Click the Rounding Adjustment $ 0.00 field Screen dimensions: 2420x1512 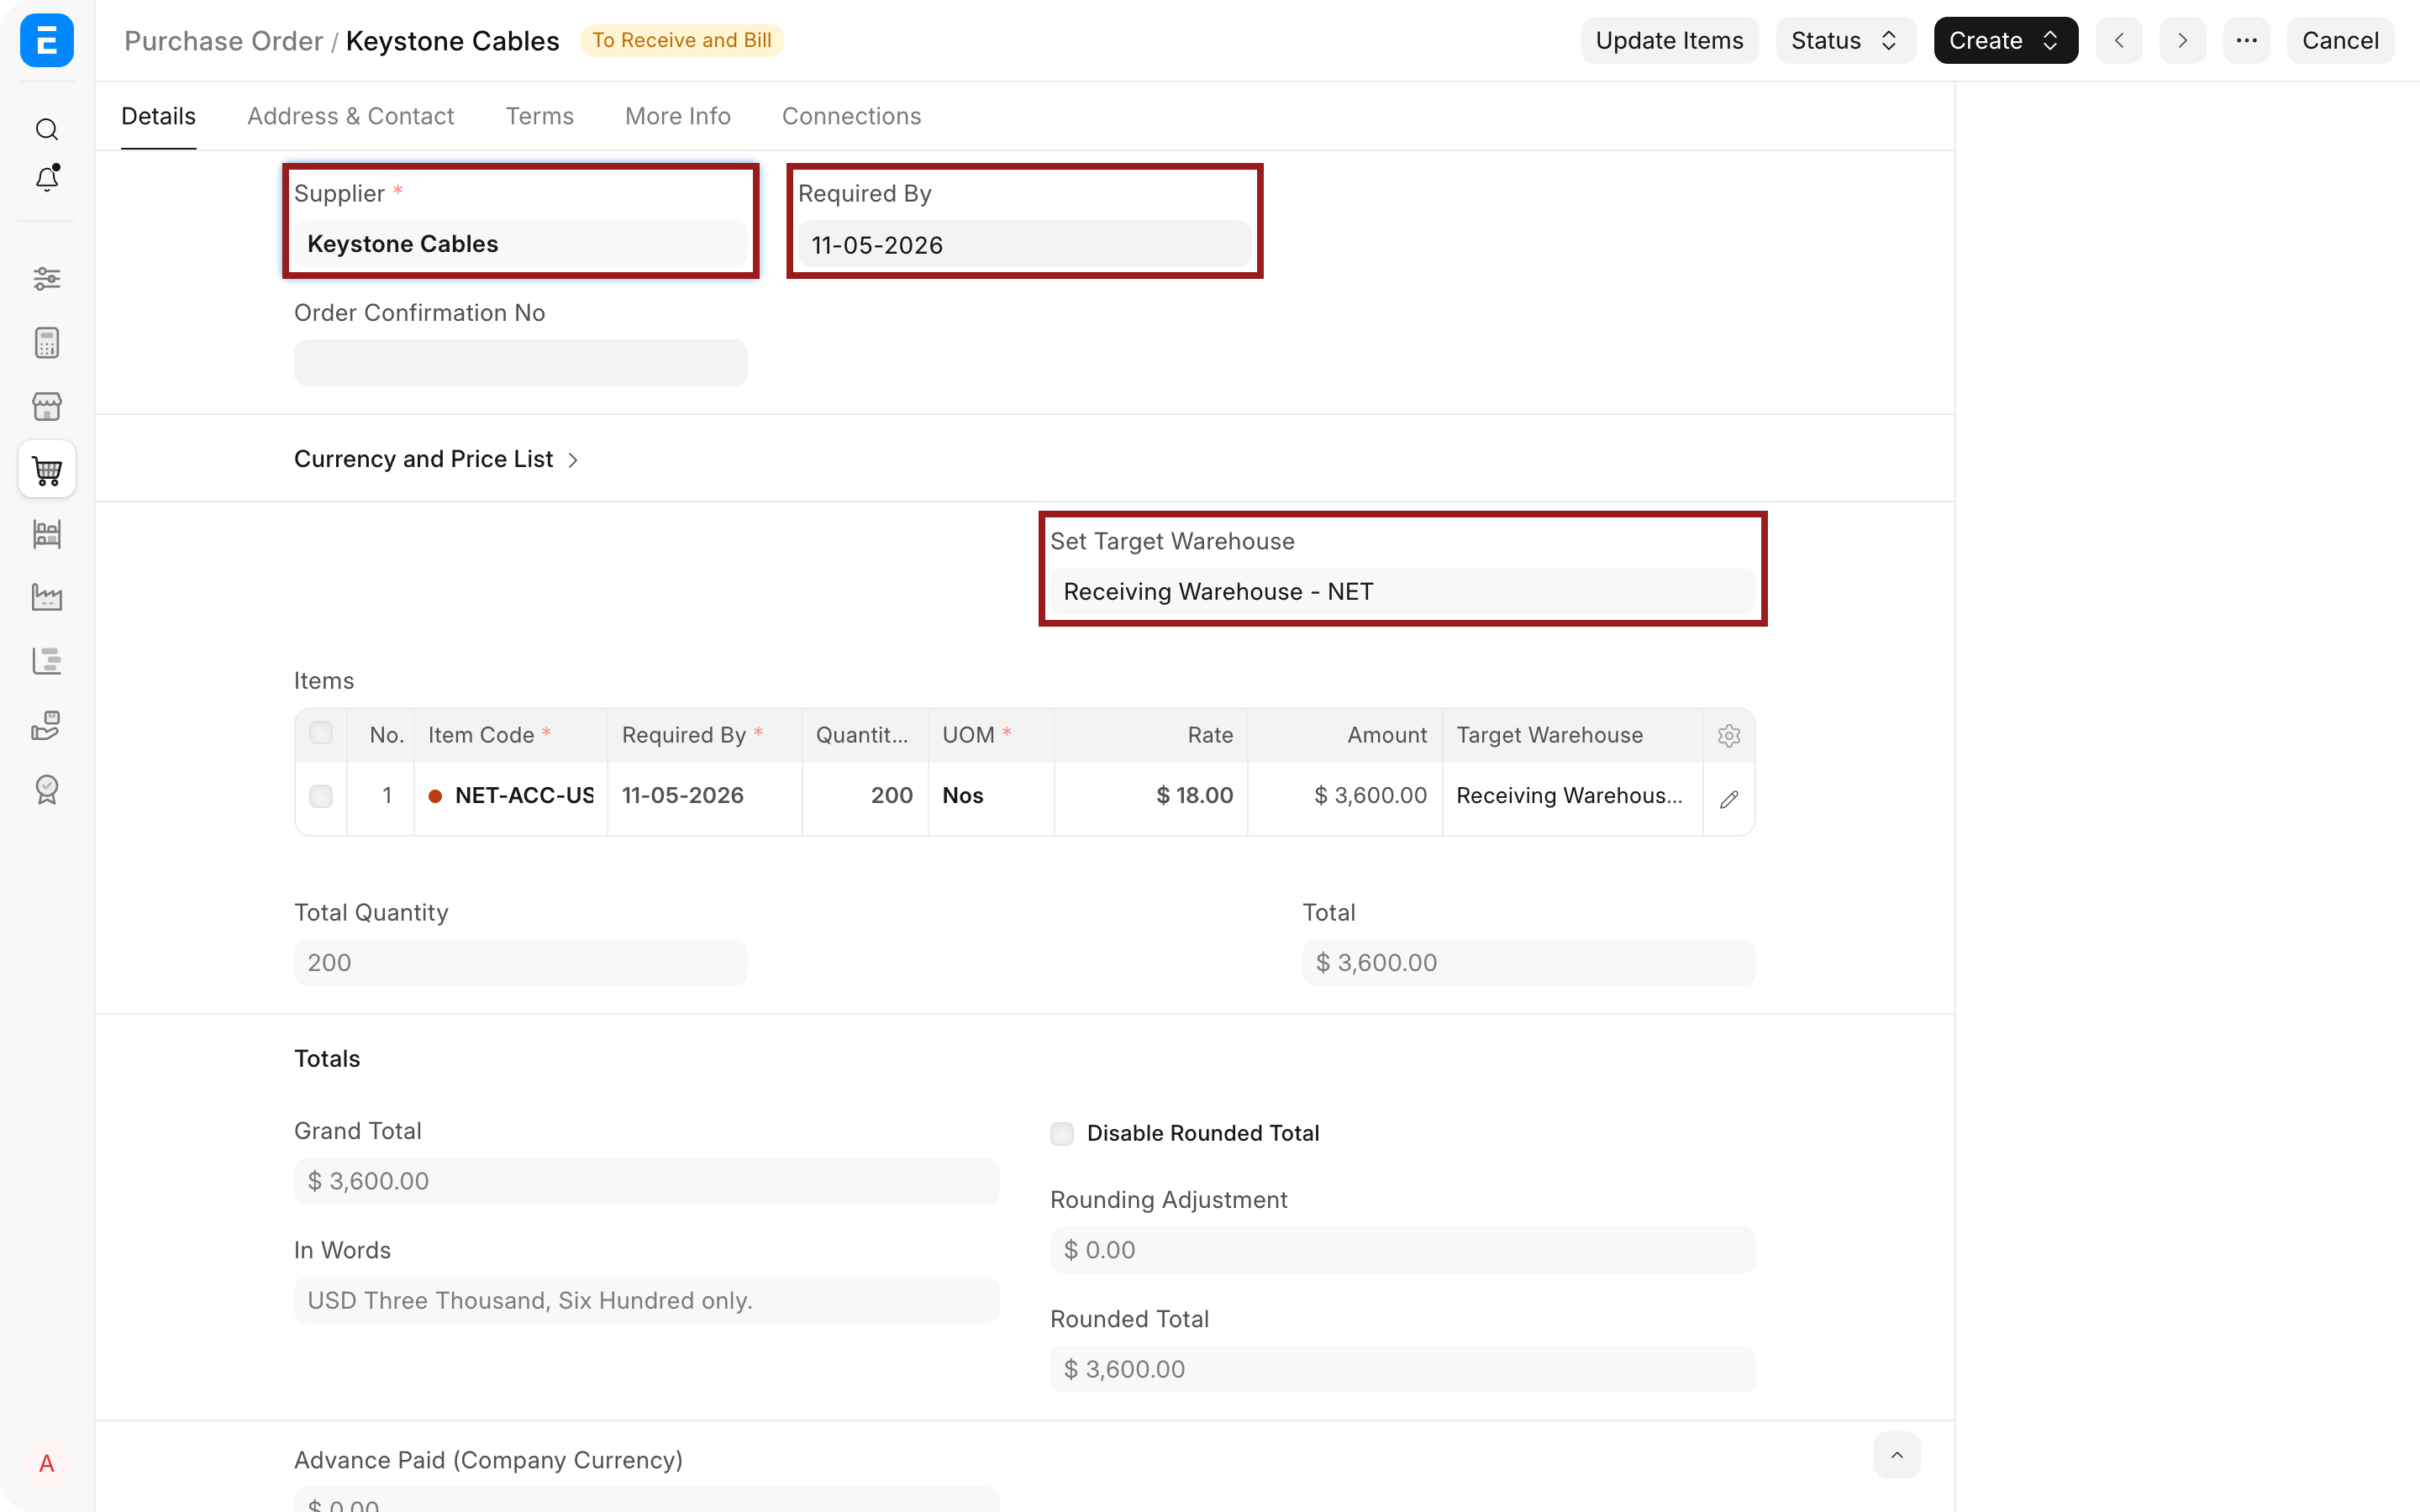click(x=1402, y=1250)
